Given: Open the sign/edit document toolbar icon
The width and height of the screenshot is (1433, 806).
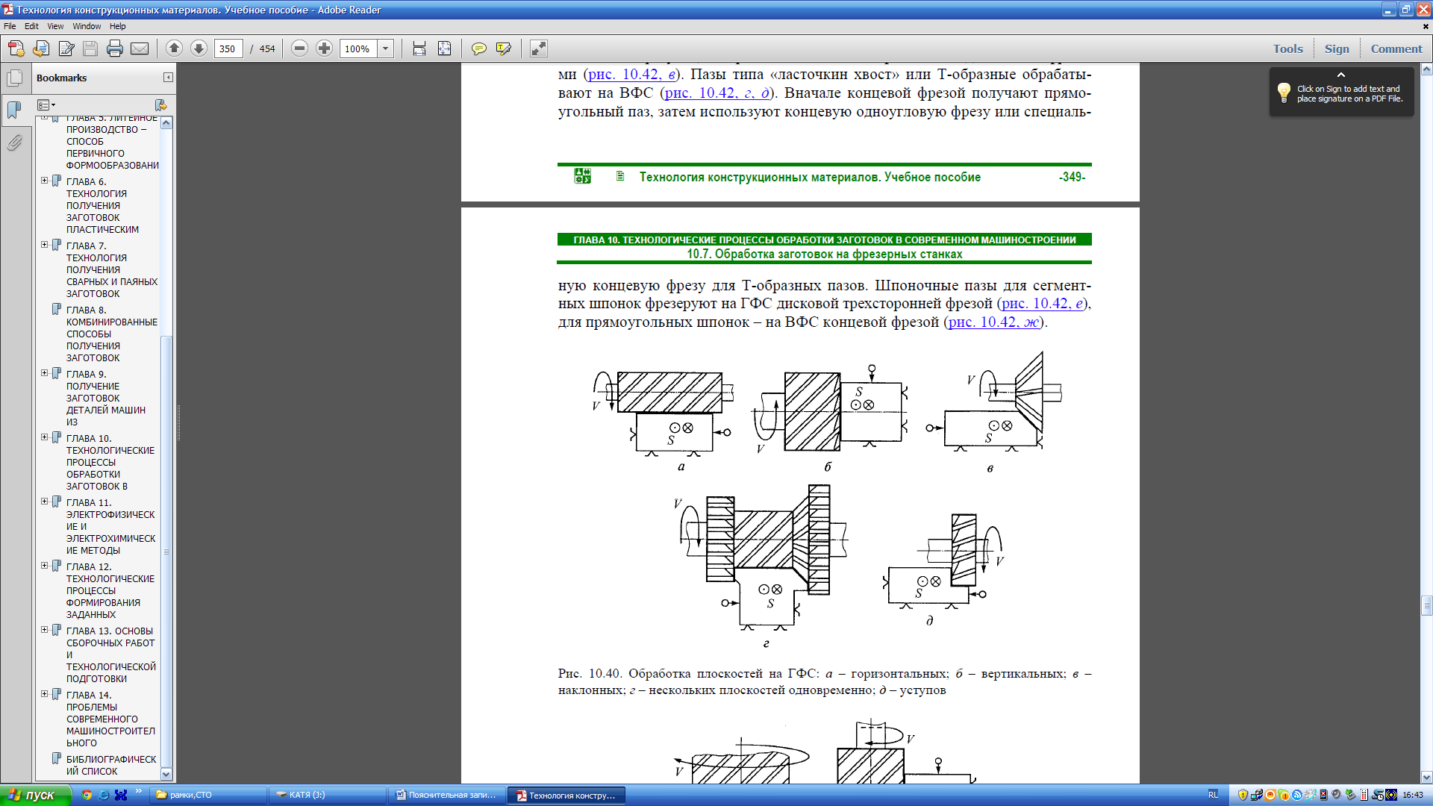Looking at the screenshot, I should pos(66,49).
